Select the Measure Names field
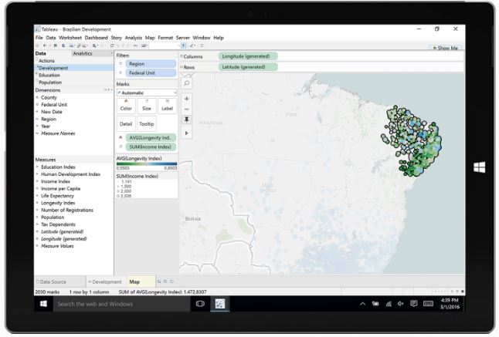The height and width of the screenshot is (337, 499). 58,133
